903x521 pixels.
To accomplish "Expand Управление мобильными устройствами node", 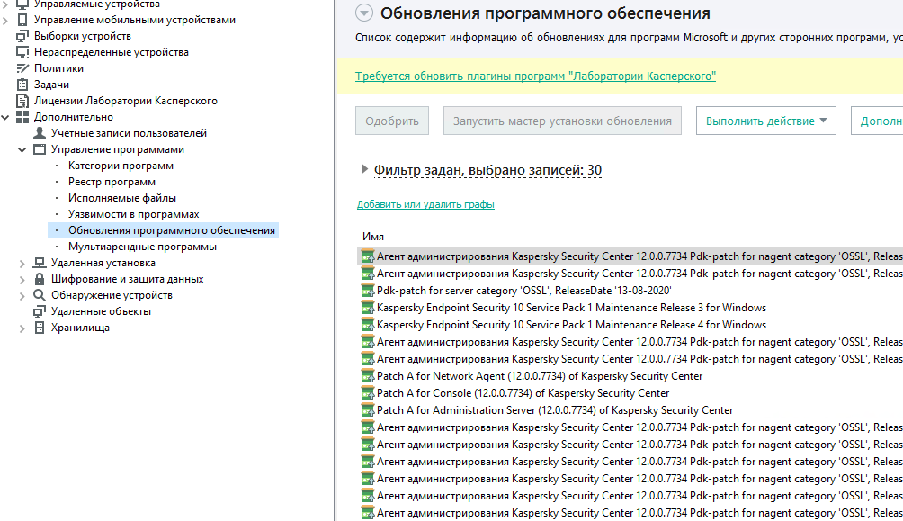I will point(5,20).
